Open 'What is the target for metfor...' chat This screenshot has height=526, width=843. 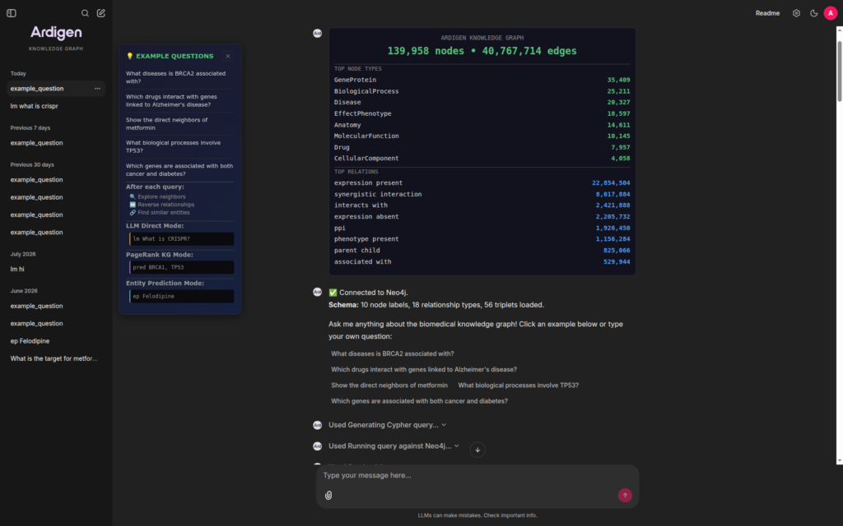(x=56, y=358)
